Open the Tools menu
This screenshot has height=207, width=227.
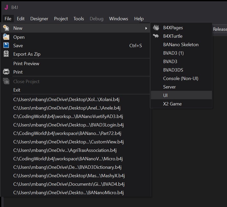[79, 19]
